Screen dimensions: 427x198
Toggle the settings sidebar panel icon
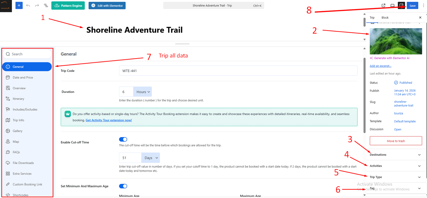click(x=401, y=6)
